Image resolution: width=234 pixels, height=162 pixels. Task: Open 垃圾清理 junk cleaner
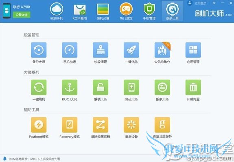tap(101, 50)
